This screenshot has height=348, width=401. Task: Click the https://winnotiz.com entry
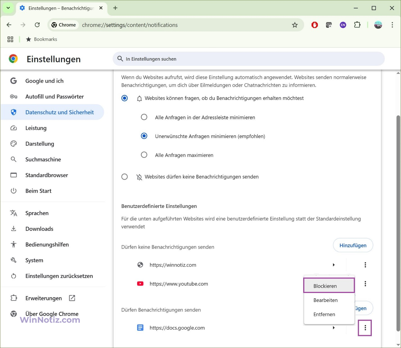tap(173, 265)
